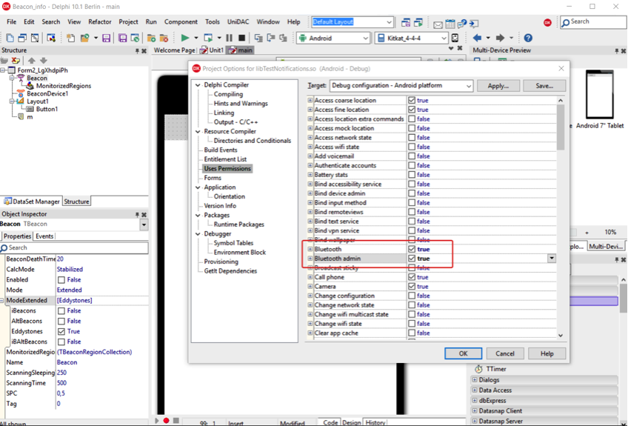This screenshot has width=628, height=426.
Task: Click the Save... button
Action: 544,86
